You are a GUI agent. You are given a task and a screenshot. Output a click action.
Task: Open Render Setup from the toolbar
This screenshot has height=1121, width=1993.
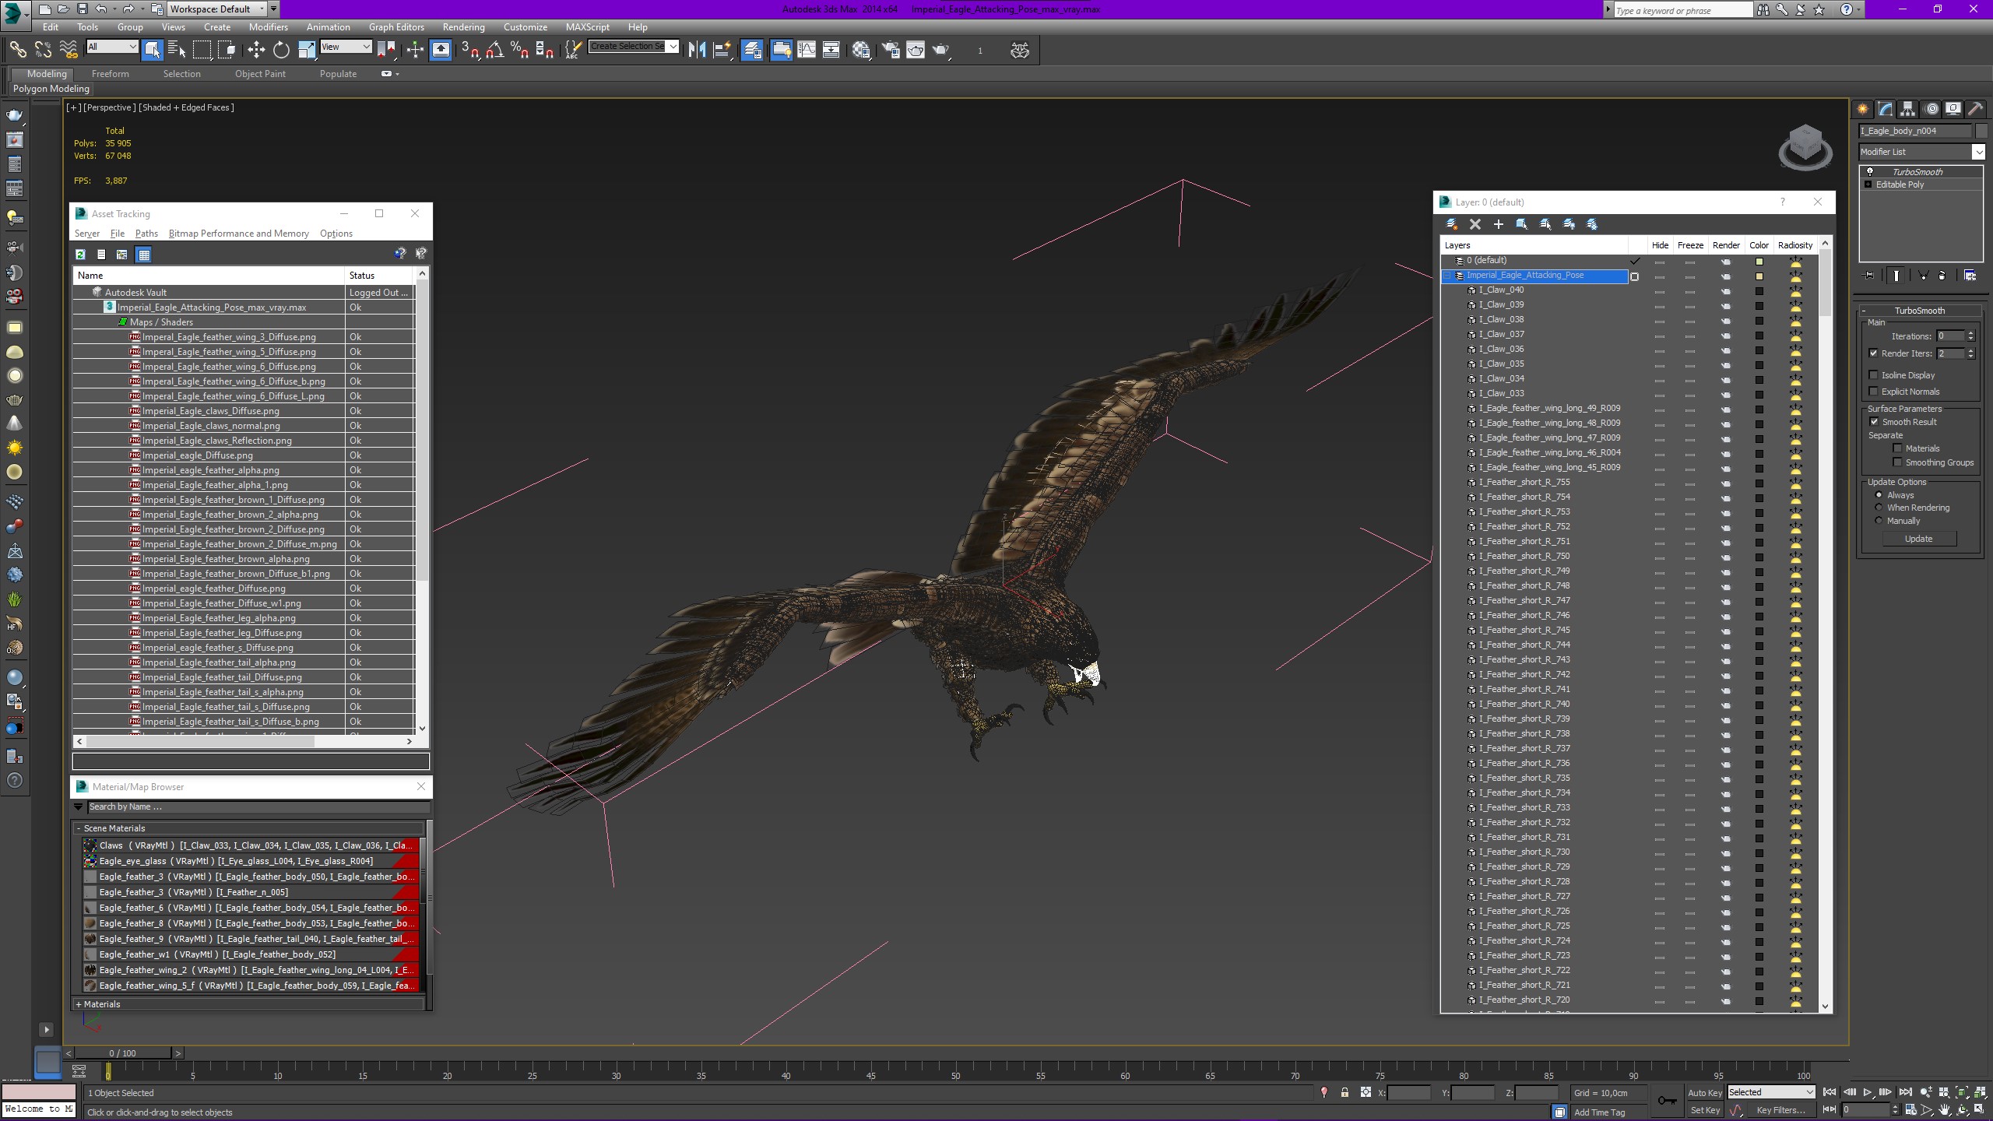pos(891,50)
